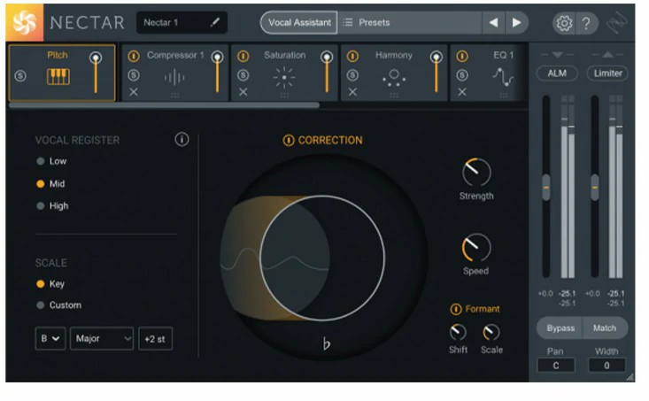649x401 pixels.
Task: Open the settings gear icon
Action: click(x=564, y=23)
